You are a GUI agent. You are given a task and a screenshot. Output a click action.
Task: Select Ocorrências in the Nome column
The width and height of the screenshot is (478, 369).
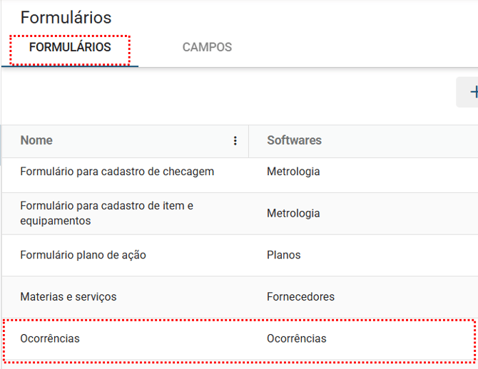(x=50, y=338)
